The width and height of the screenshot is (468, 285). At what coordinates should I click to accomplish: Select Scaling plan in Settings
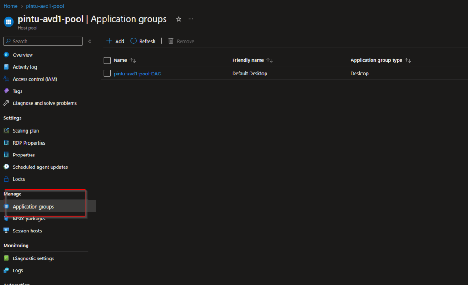[x=26, y=131]
